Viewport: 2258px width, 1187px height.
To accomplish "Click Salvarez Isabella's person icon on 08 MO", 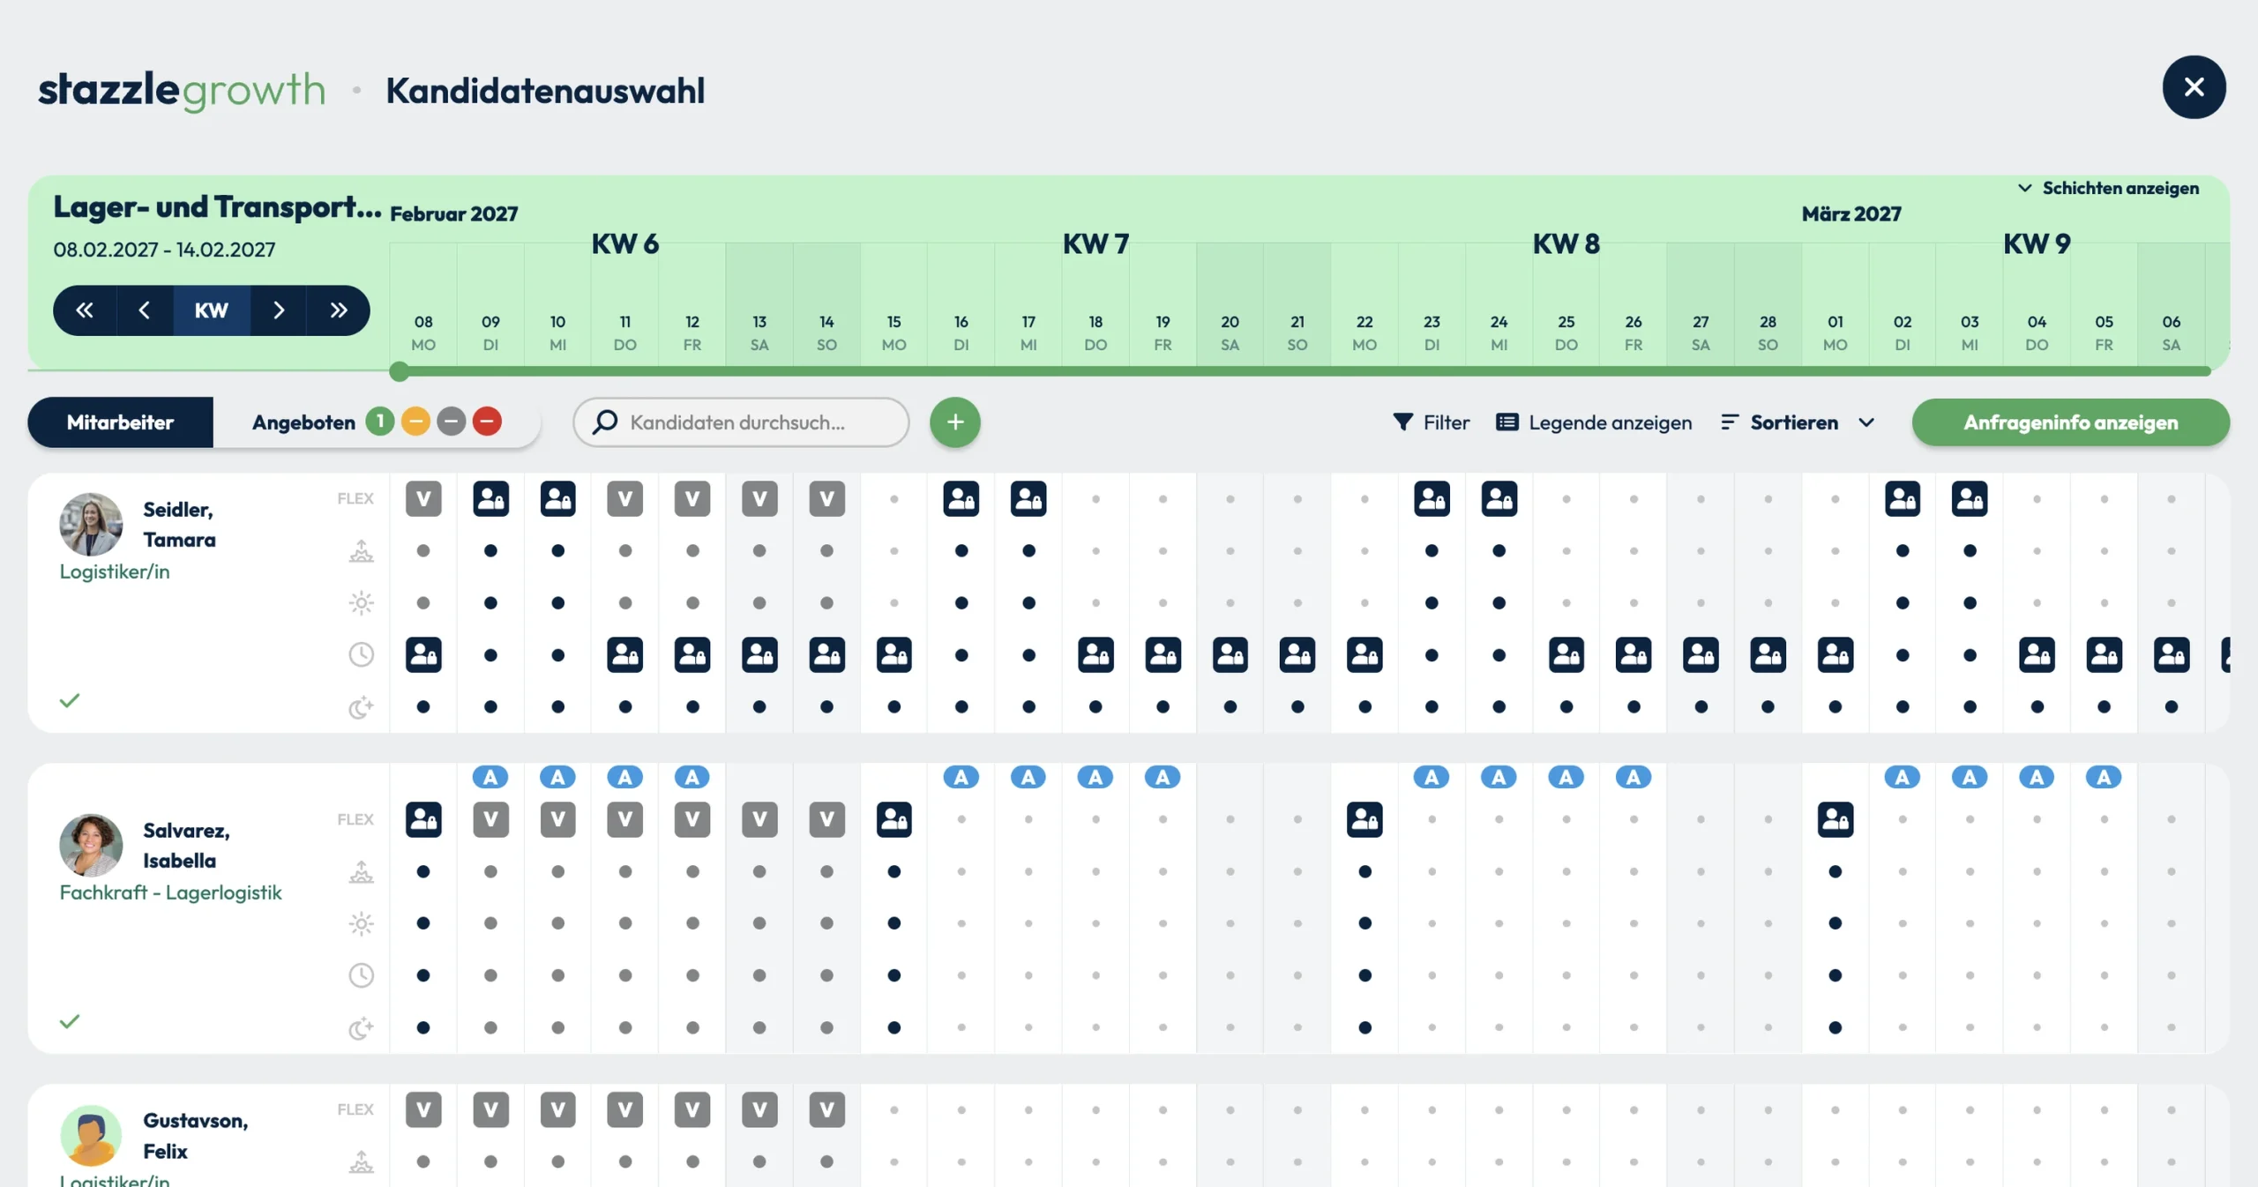I will click(423, 819).
